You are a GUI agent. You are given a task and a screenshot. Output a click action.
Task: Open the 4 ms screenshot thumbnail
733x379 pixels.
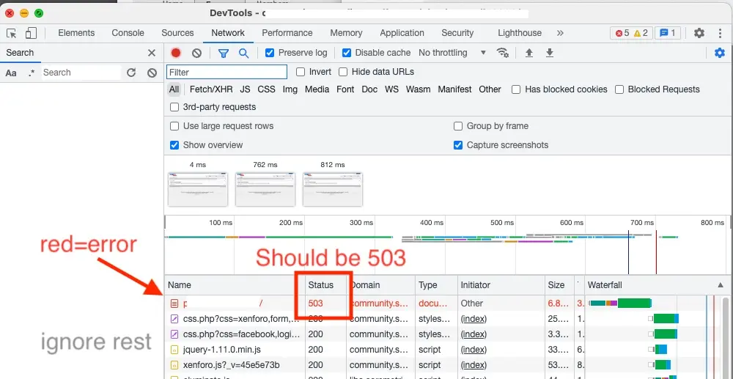pos(198,189)
